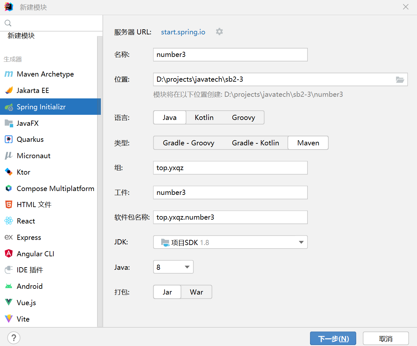
Task: Click the Angular CLI red shield icon
Action: [x=9, y=253]
